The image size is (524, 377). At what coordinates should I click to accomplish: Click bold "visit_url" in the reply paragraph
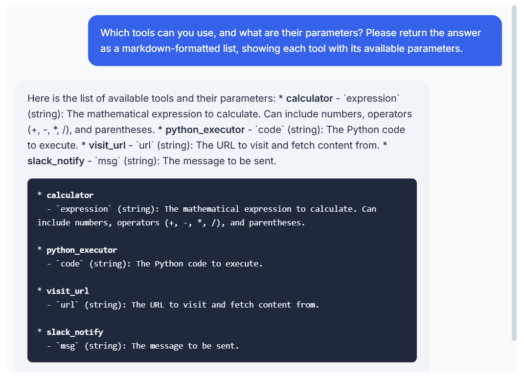point(108,145)
